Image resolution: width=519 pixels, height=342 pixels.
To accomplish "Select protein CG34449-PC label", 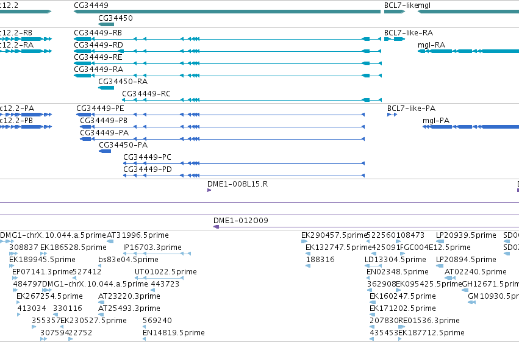I will click(x=148, y=157).
